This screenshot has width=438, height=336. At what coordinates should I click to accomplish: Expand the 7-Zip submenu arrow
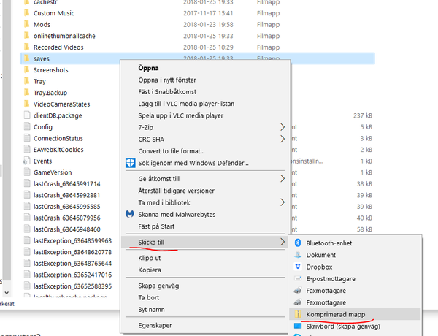[x=283, y=127]
